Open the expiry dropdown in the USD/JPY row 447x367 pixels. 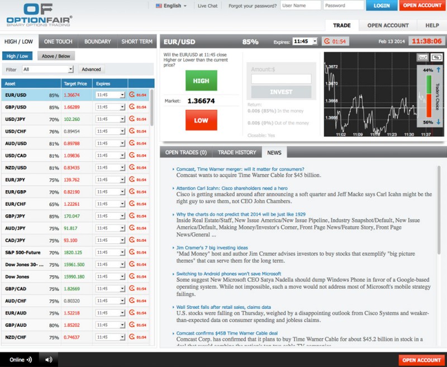coord(110,119)
